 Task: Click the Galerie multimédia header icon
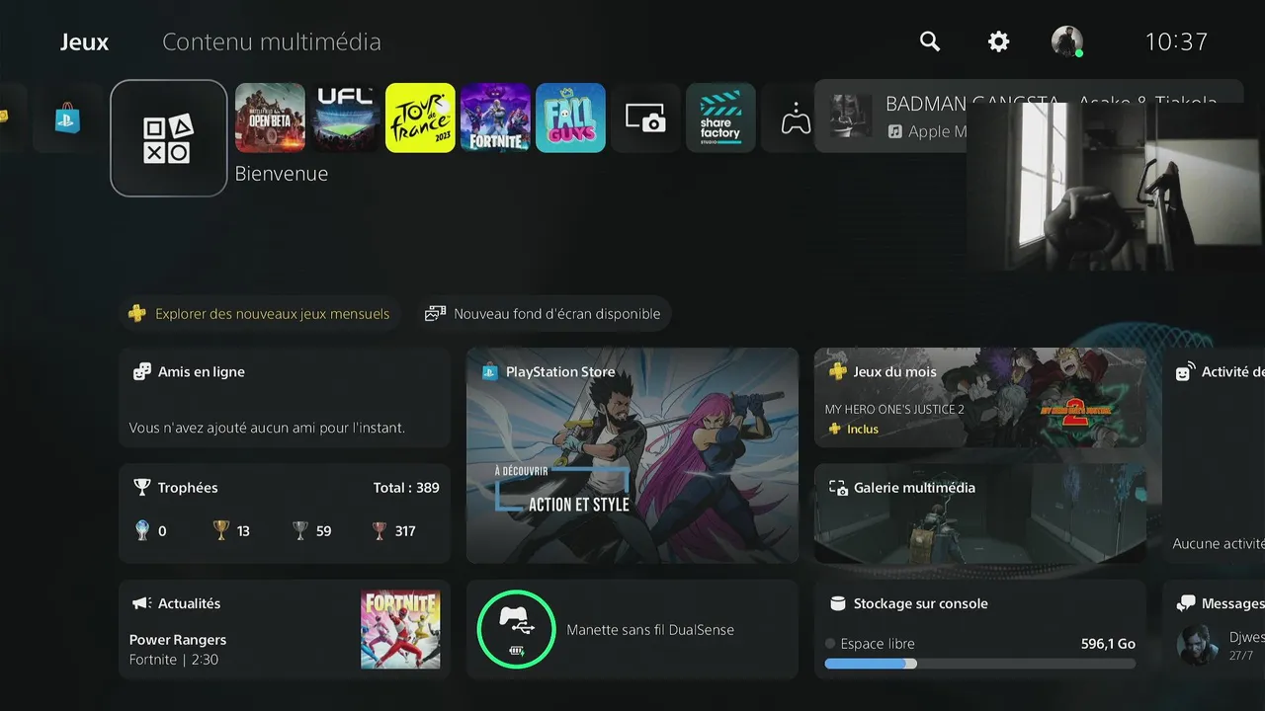click(x=838, y=488)
